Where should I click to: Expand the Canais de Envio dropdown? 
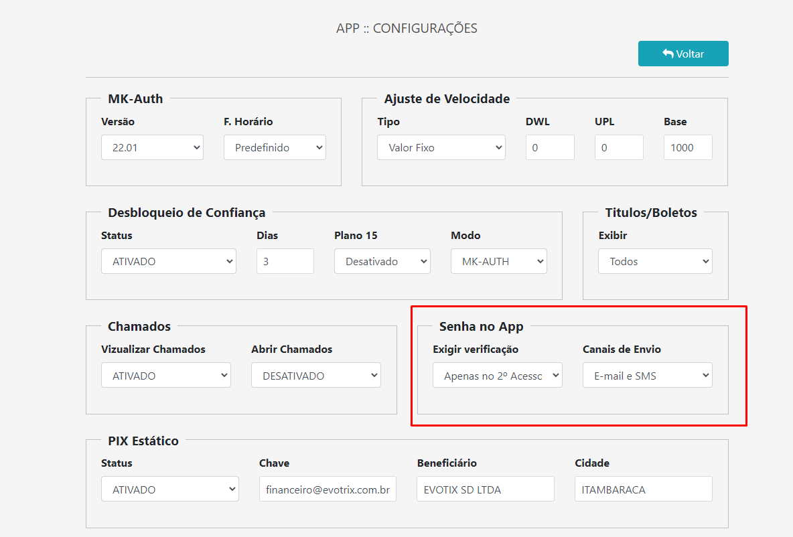tap(647, 375)
